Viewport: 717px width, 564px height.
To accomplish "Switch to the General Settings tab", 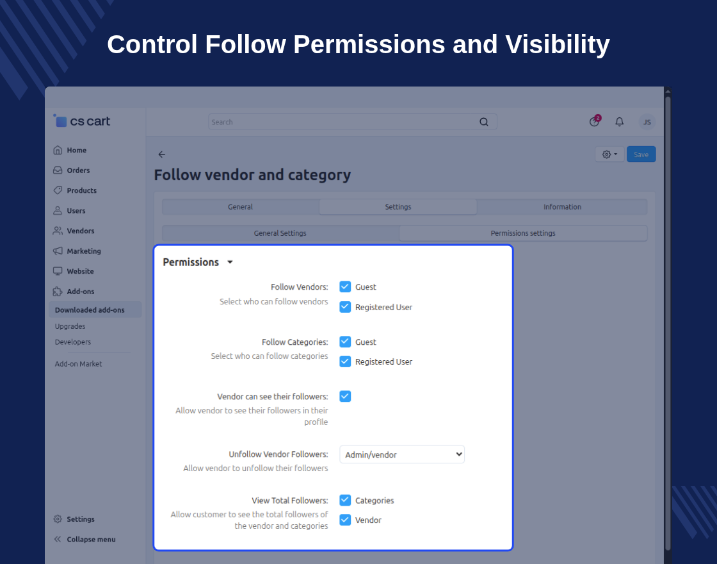I will (280, 233).
